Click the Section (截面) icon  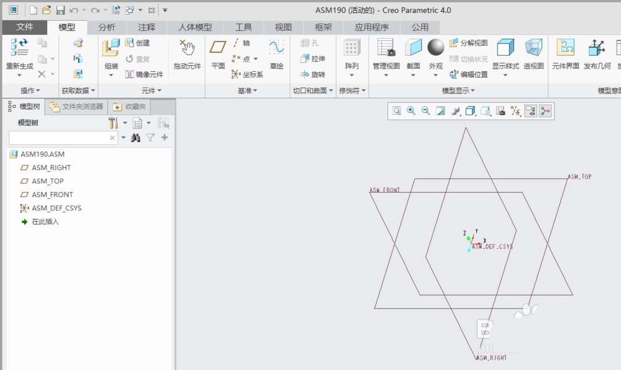tap(413, 48)
